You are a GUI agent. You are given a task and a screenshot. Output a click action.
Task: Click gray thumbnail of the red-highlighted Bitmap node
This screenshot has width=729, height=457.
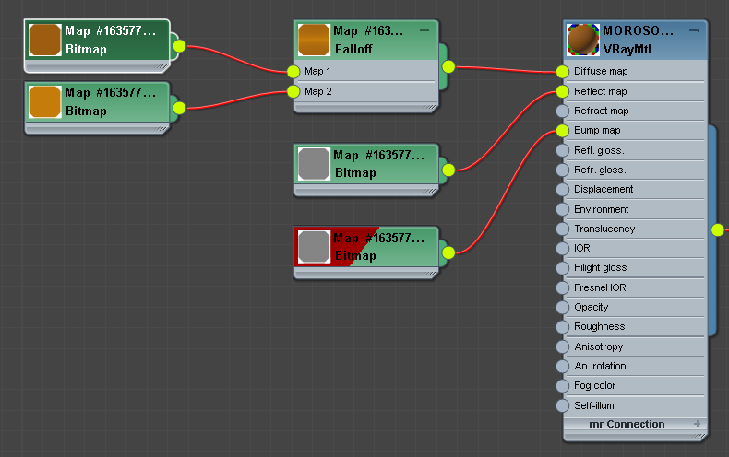click(x=314, y=247)
